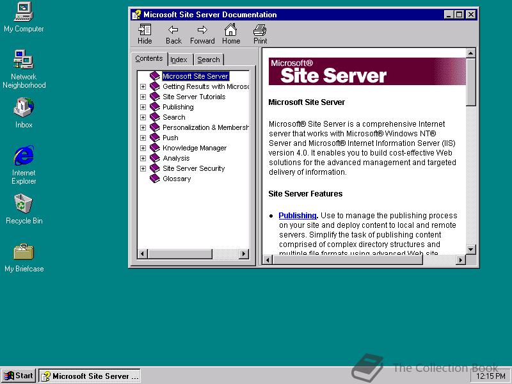Select the Inbox desktop icon
Image resolution: width=512 pixels, height=384 pixels.
pyautogui.click(x=24, y=113)
